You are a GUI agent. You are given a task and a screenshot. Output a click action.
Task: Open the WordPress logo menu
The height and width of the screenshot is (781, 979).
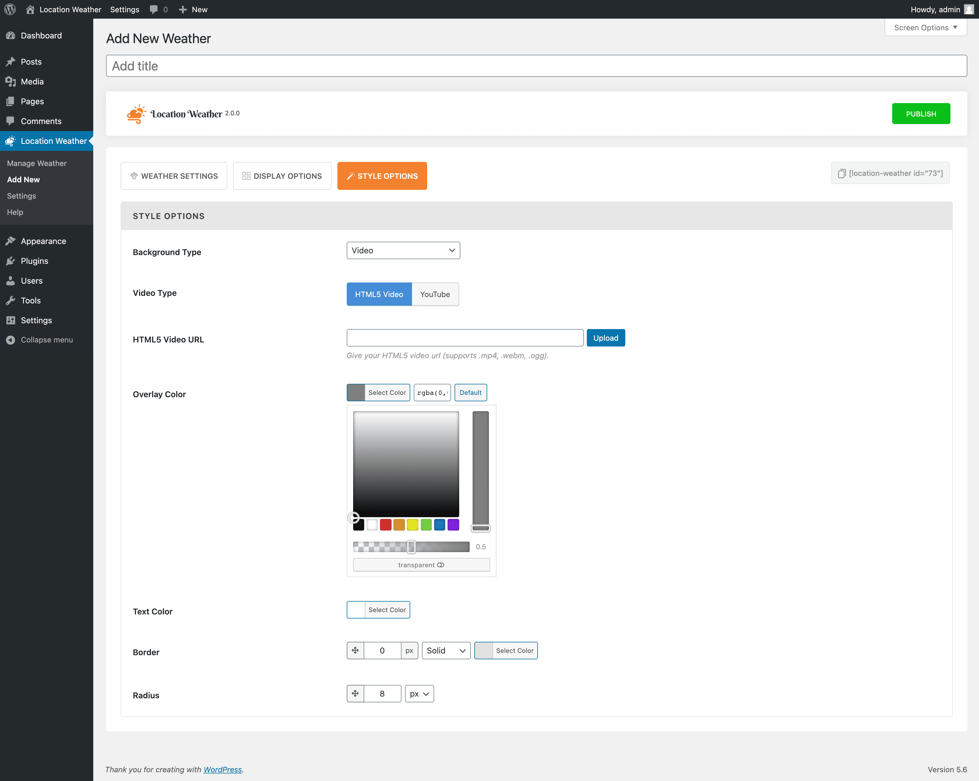click(x=10, y=10)
